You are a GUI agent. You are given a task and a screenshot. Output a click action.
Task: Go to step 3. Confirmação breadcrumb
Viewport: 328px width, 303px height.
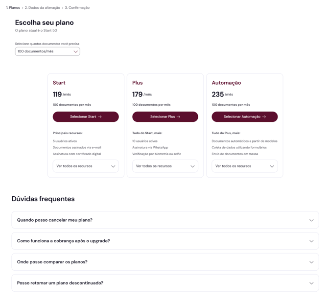click(x=77, y=8)
